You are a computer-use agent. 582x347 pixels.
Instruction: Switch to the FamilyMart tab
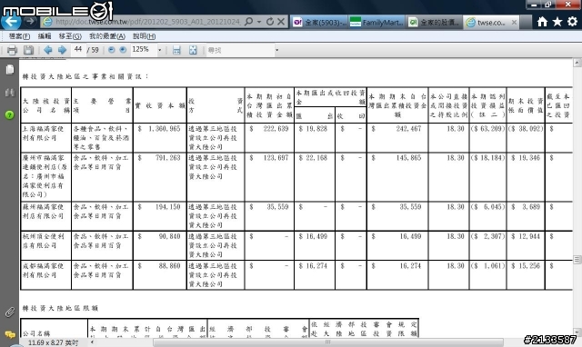[376, 23]
